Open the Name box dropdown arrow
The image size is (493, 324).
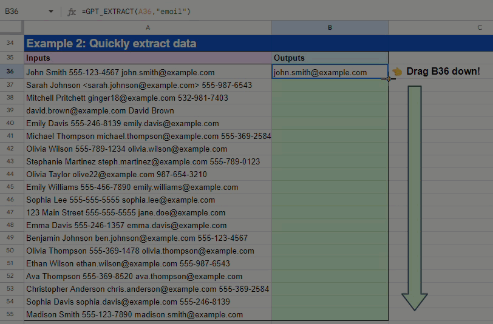click(x=50, y=12)
